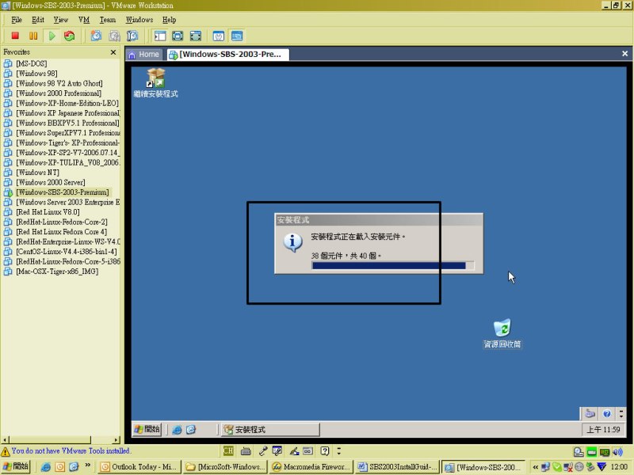Open Outlook Today taskbar button

[139, 467]
